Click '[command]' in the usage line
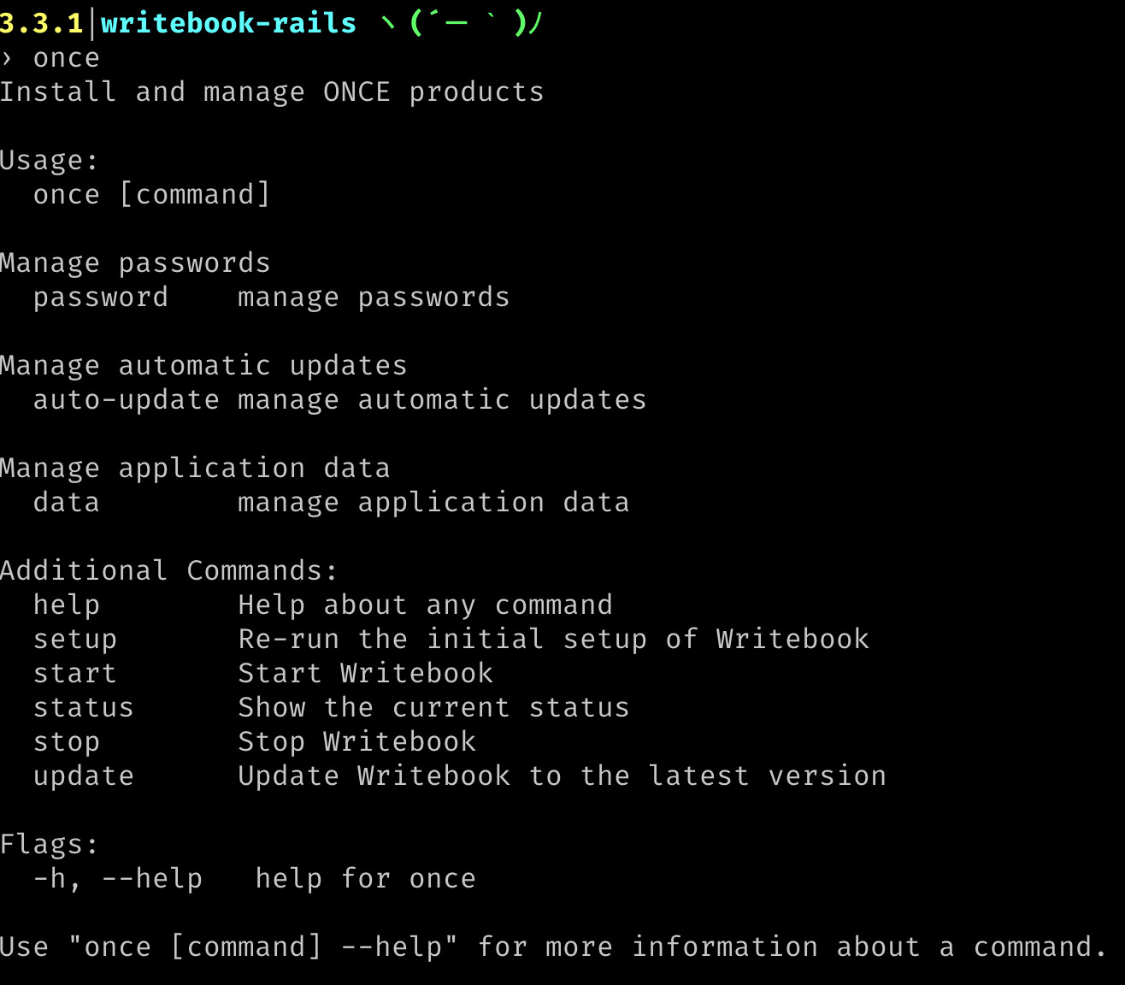This screenshot has width=1125, height=985. tap(195, 195)
